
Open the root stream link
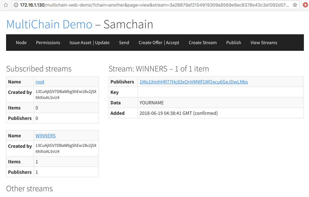(40, 82)
